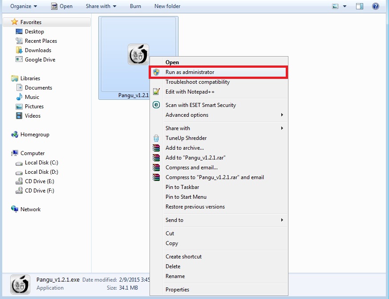Select Pin to Start Menu
389x299 pixels.
tap(219, 197)
